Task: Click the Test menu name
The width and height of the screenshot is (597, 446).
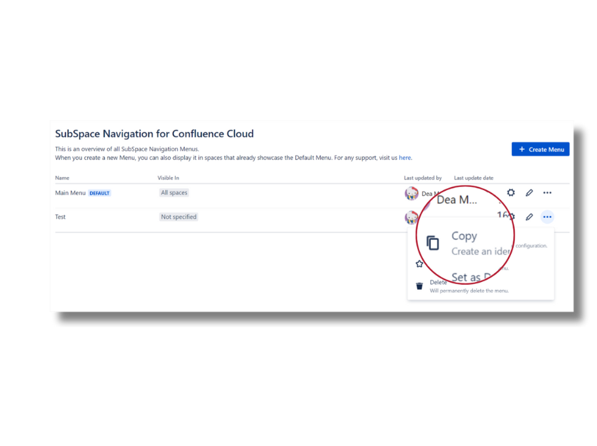Action: pos(60,217)
